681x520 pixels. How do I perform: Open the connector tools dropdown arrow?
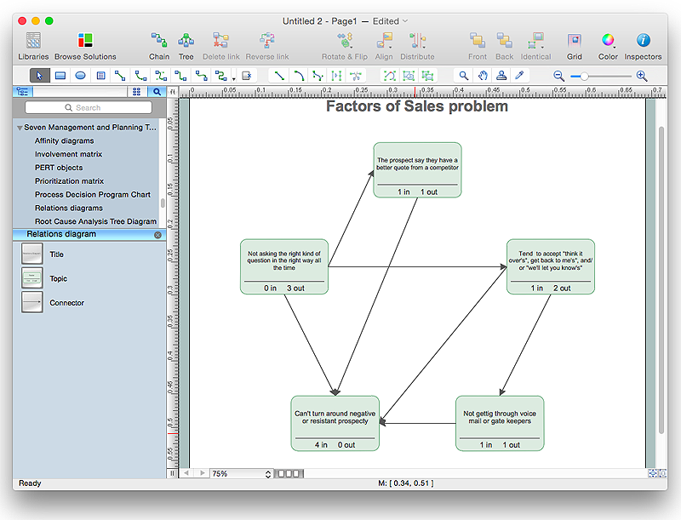(x=233, y=78)
